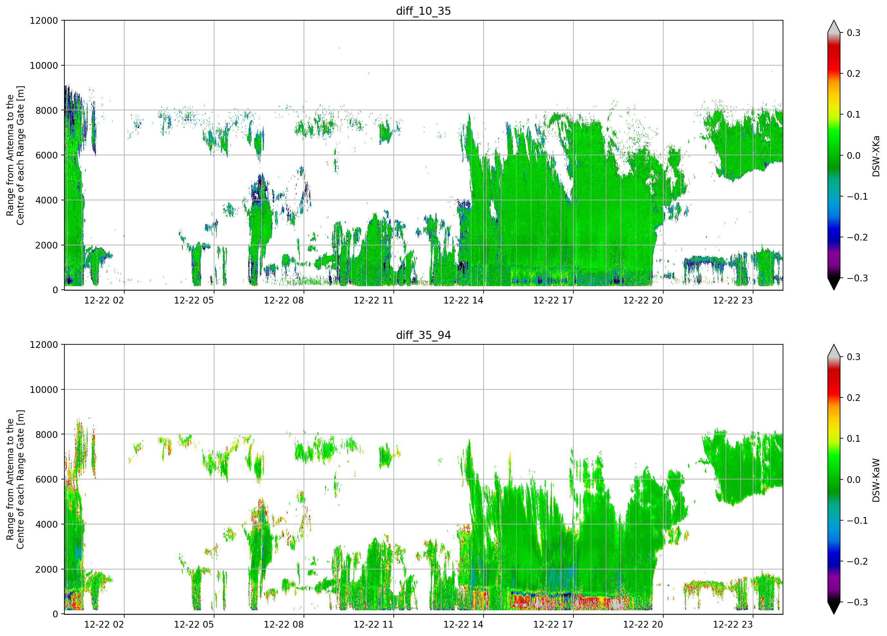Click the −0.3 tick on DSW-KaW colorbar
This screenshot has height=636, width=887.
pos(857,603)
